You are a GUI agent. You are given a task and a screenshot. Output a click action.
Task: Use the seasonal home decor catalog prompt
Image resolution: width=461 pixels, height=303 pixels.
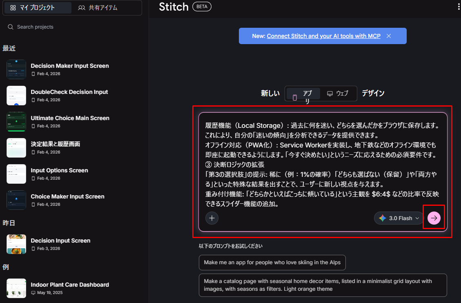pos(323,285)
